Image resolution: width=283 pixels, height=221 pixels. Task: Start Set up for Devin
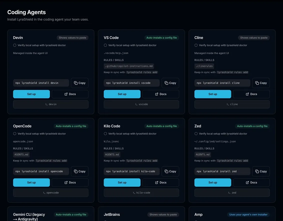[31, 94]
